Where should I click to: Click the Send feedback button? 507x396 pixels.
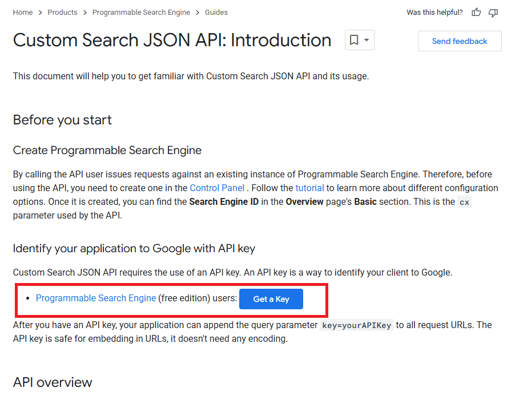pyautogui.click(x=460, y=41)
